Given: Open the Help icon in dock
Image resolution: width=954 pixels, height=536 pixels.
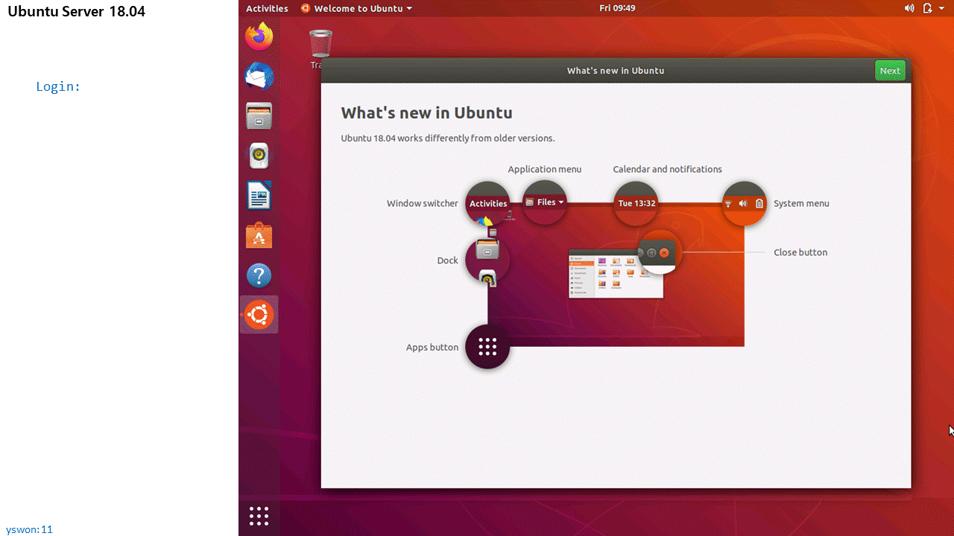Looking at the screenshot, I should (x=259, y=275).
